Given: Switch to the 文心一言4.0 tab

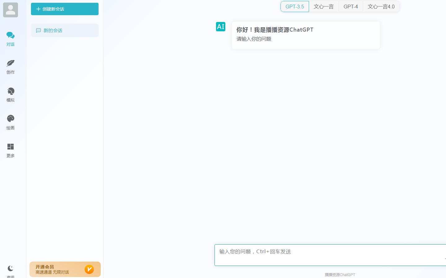Looking at the screenshot, I should pyautogui.click(x=381, y=7).
